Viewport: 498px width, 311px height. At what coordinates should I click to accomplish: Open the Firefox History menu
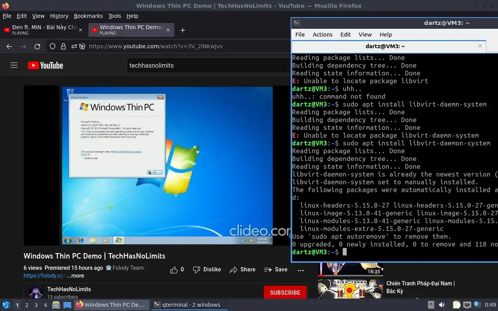point(59,16)
